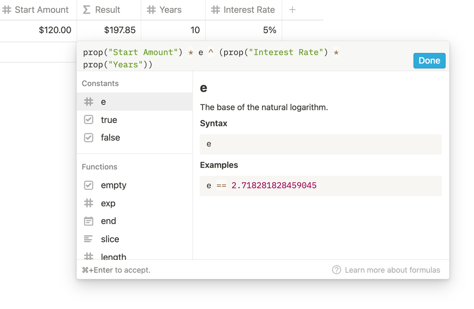
Task: Click the plus icon to add a column
Action: (x=292, y=10)
